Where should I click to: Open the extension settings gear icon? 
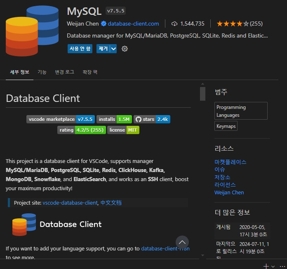pyautogui.click(x=125, y=49)
